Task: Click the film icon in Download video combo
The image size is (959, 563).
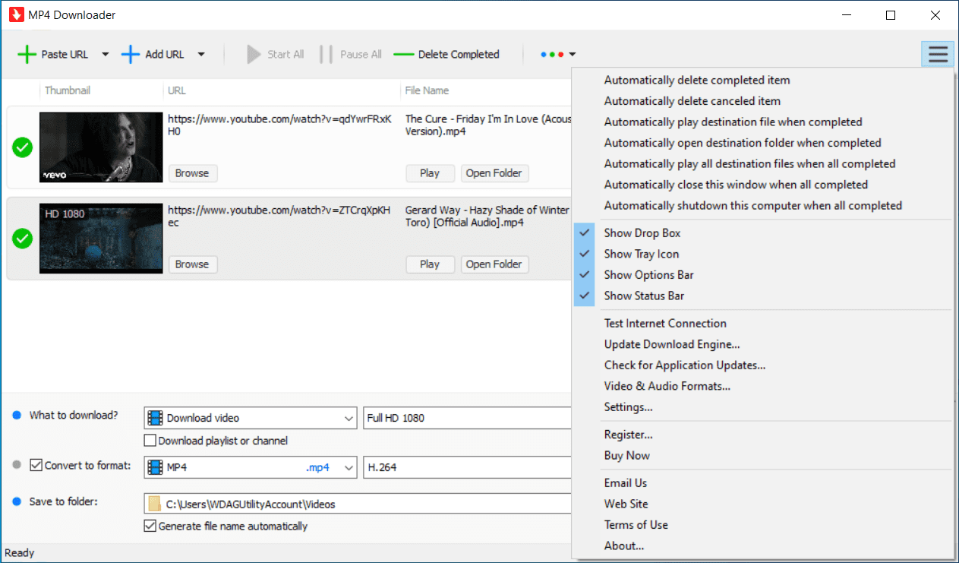Action: click(x=156, y=418)
